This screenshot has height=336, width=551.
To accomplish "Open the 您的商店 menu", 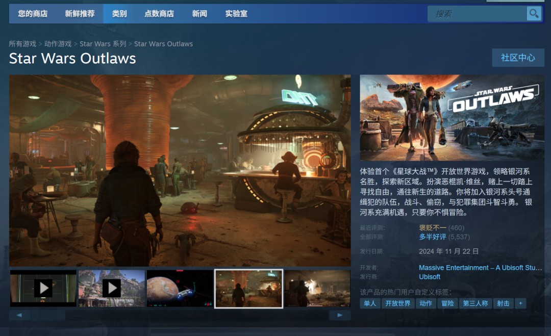I will pos(33,14).
